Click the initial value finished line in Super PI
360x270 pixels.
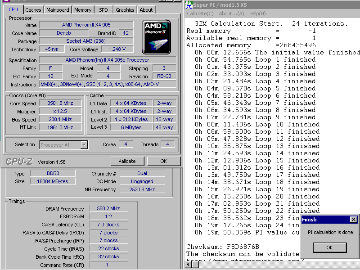pyautogui.click(x=277, y=53)
